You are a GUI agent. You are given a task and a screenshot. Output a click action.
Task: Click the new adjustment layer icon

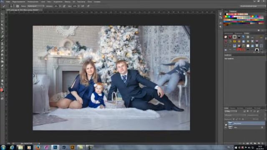(x=251, y=143)
